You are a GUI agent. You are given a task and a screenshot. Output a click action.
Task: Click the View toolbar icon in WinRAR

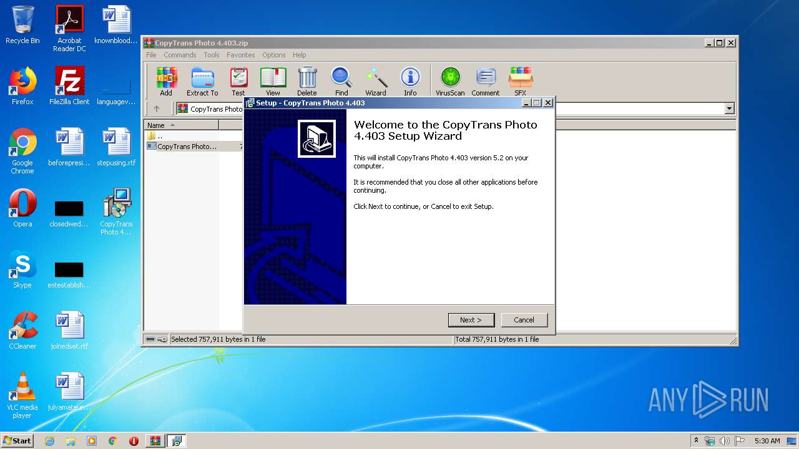tap(273, 82)
